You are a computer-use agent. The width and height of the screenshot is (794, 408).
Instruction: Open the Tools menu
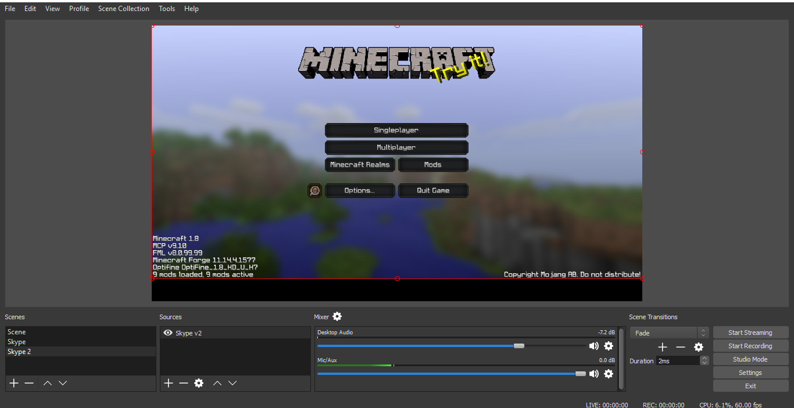pos(167,9)
